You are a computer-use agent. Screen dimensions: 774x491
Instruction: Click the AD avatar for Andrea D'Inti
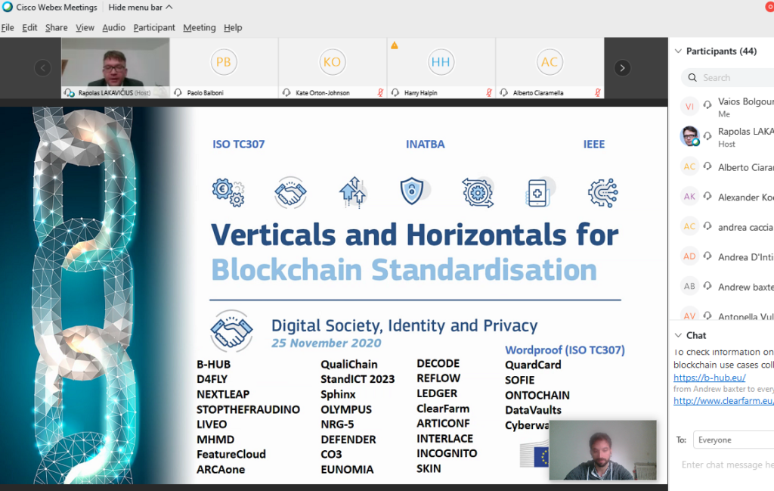[689, 256]
